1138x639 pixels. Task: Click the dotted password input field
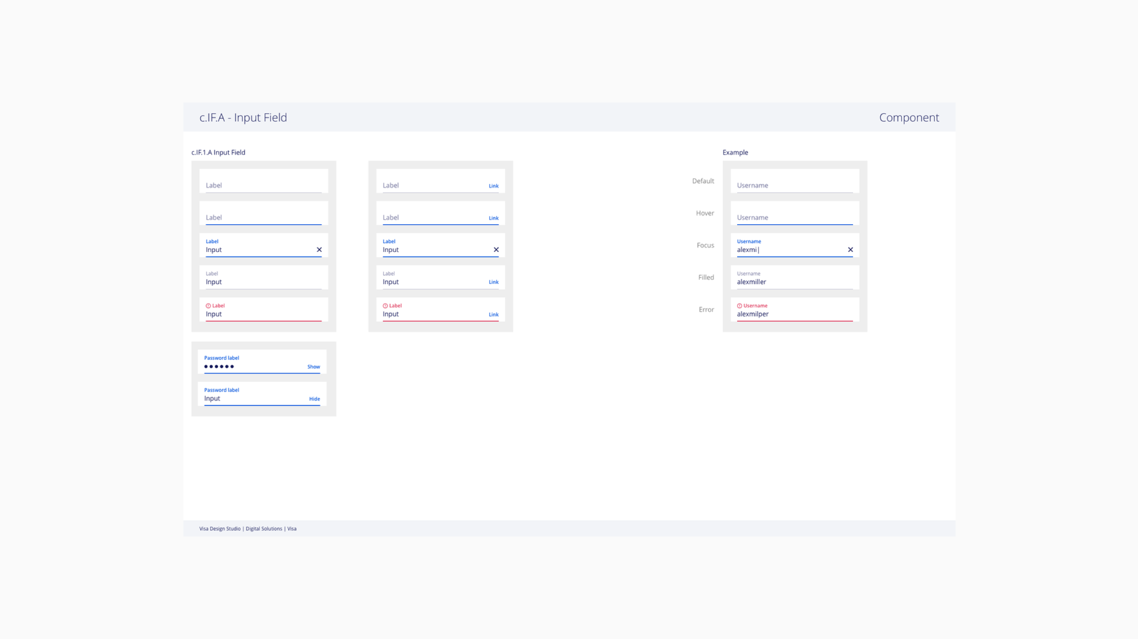click(x=262, y=362)
